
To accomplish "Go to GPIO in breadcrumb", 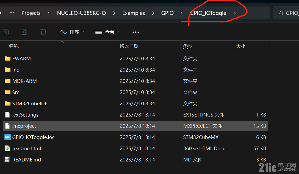I will click(x=168, y=13).
